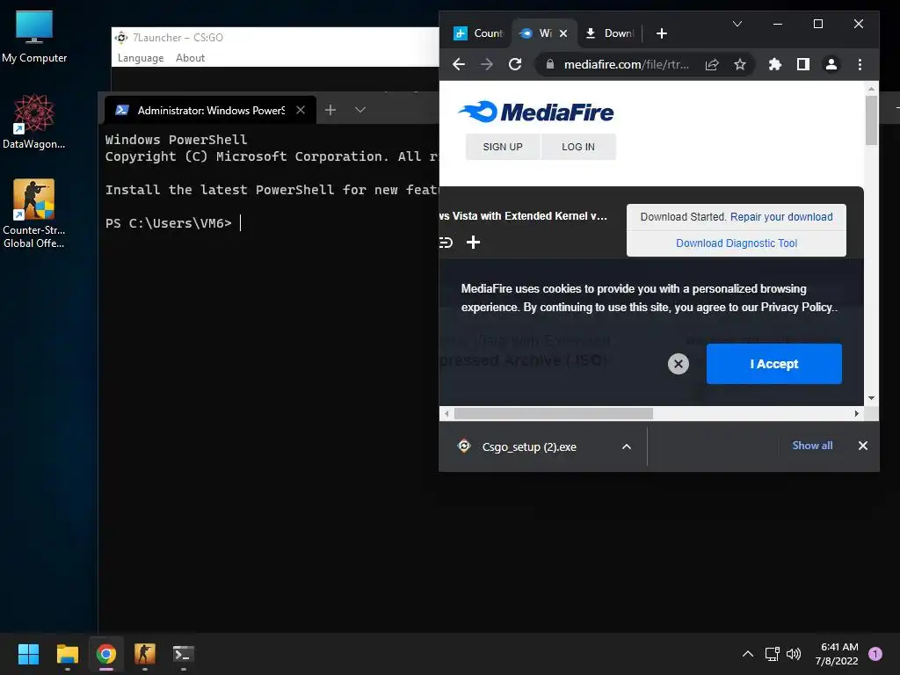Open the Privacy Policy link
This screenshot has height=675, width=900.
tap(796, 307)
